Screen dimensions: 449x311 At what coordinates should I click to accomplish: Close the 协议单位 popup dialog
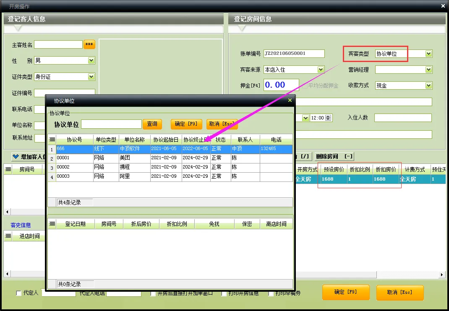pyautogui.click(x=290, y=100)
